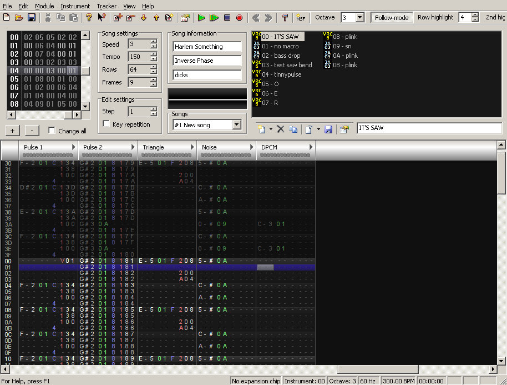Image resolution: width=507 pixels, height=385 pixels.
Task: Remove selected instrument with the X icon
Action: 281,129
